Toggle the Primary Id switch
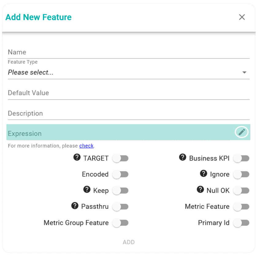Image resolution: width=260 pixels, height=258 pixels. click(241, 223)
